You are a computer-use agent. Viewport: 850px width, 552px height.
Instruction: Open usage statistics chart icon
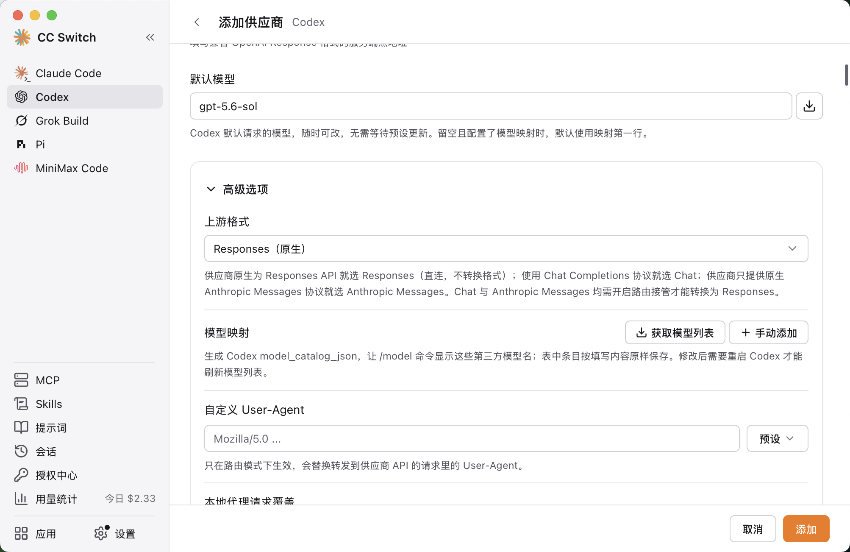coord(21,499)
